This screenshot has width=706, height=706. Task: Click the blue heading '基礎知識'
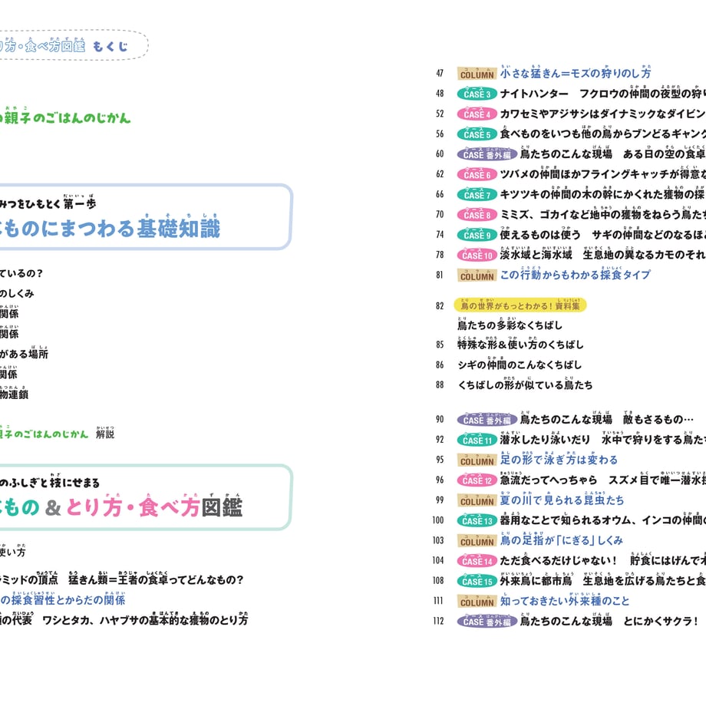pyautogui.click(x=178, y=228)
